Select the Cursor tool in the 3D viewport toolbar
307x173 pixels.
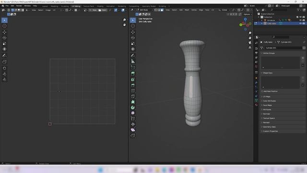pyautogui.click(x=133, y=26)
